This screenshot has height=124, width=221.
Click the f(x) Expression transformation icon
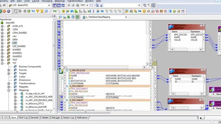33,11
